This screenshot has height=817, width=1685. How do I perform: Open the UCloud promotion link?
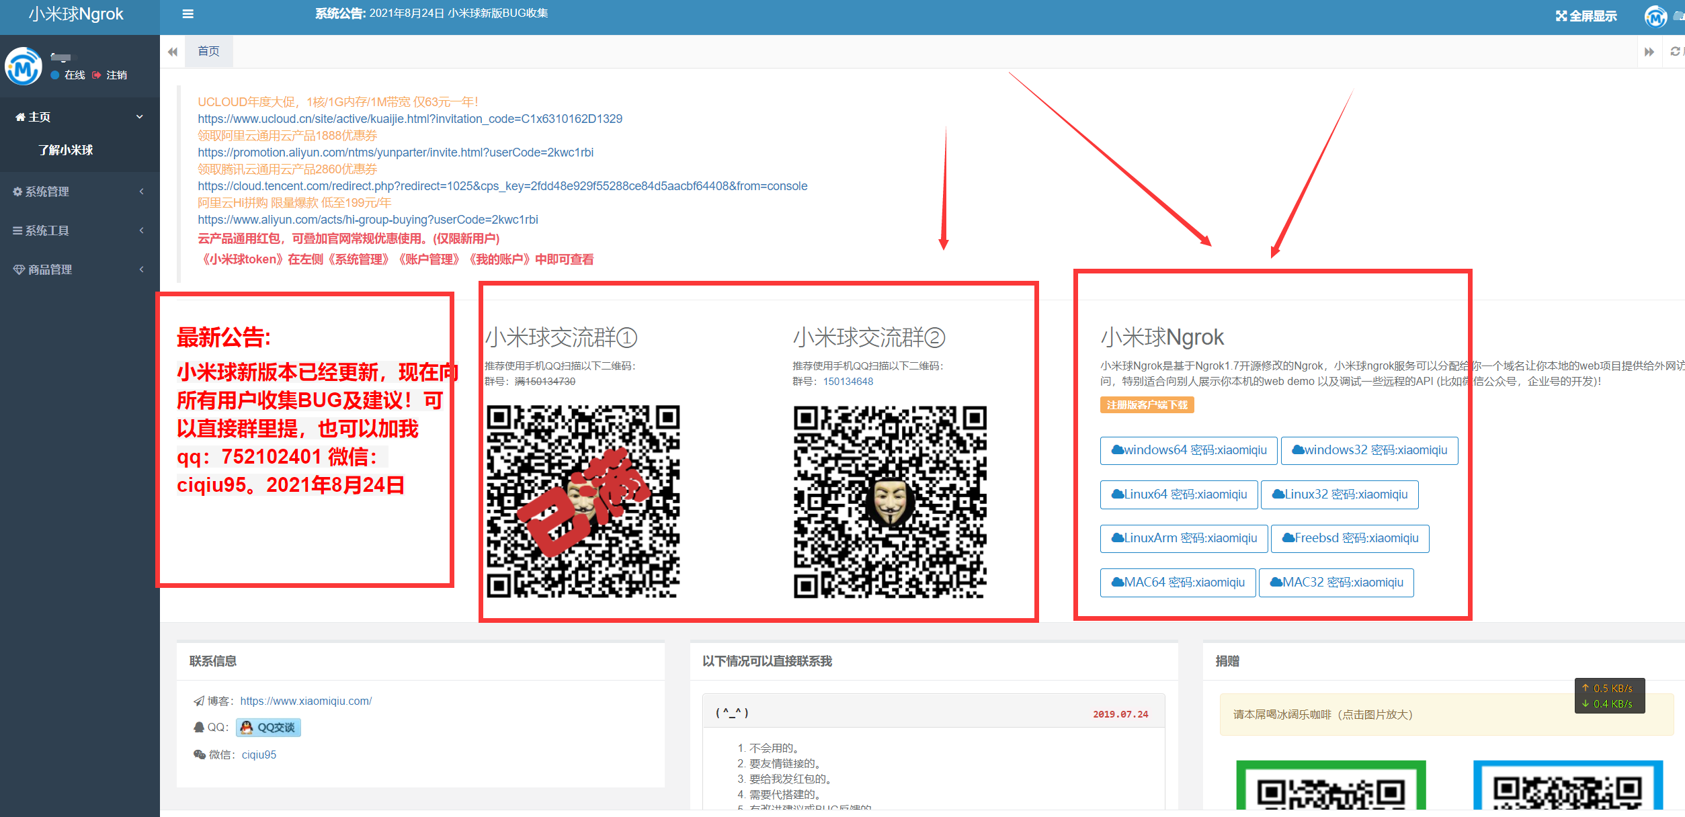point(409,119)
